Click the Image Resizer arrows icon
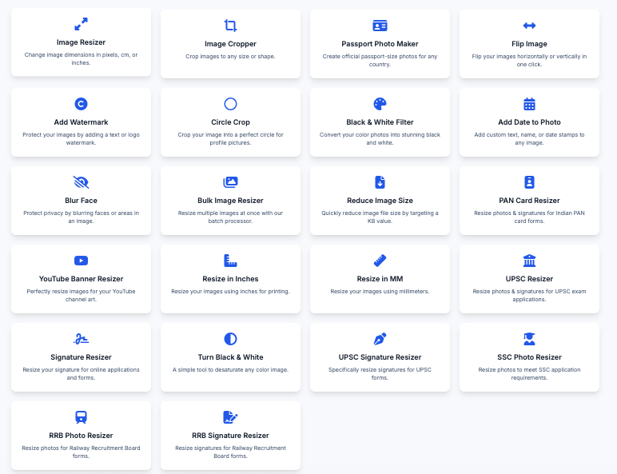The height and width of the screenshot is (474, 617). pyautogui.click(x=81, y=24)
